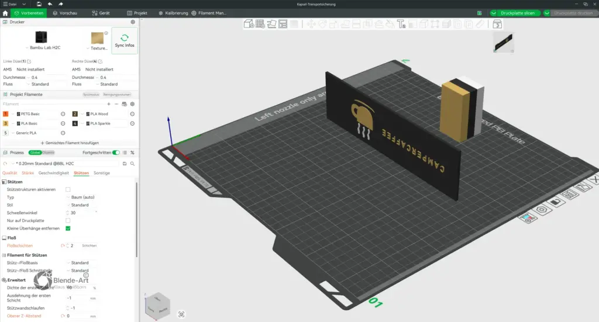The height and width of the screenshot is (322, 599).
Task: Open the Typ Baum (auto) dropdown
Action: coord(82,198)
